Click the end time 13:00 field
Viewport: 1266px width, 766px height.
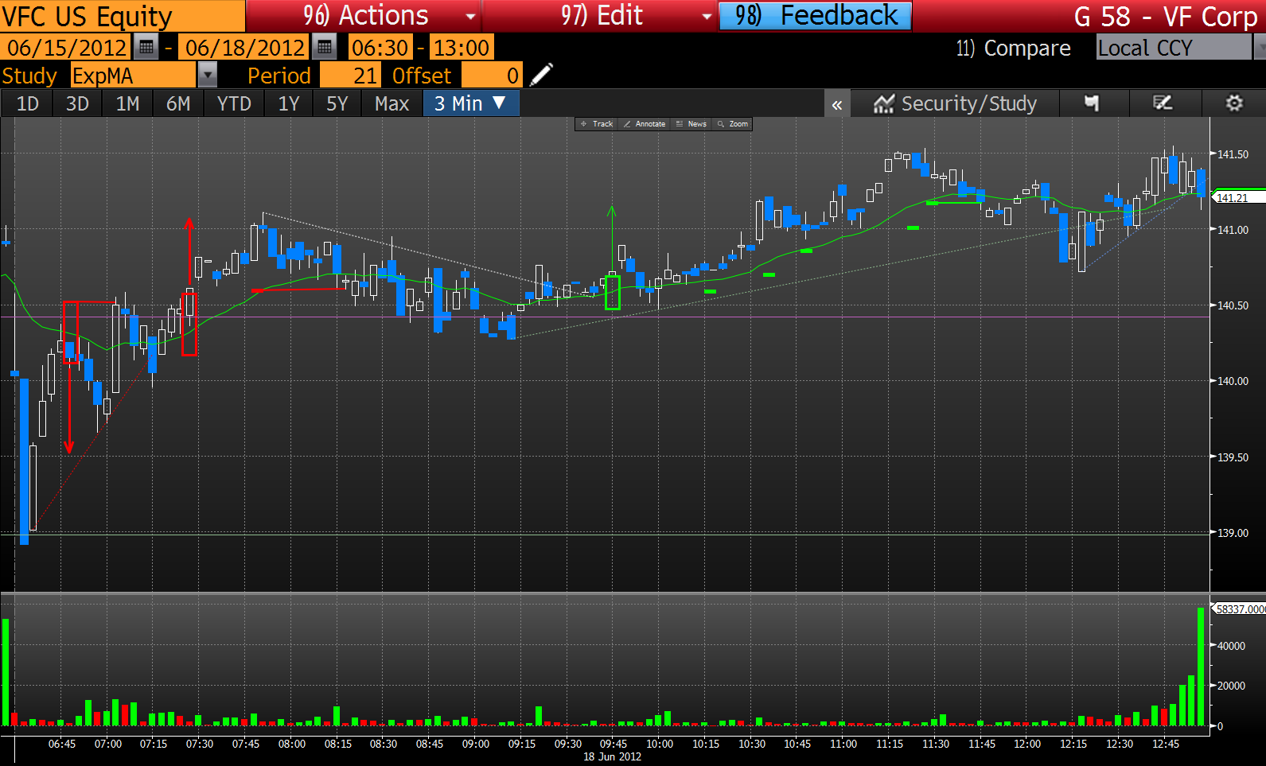(460, 48)
